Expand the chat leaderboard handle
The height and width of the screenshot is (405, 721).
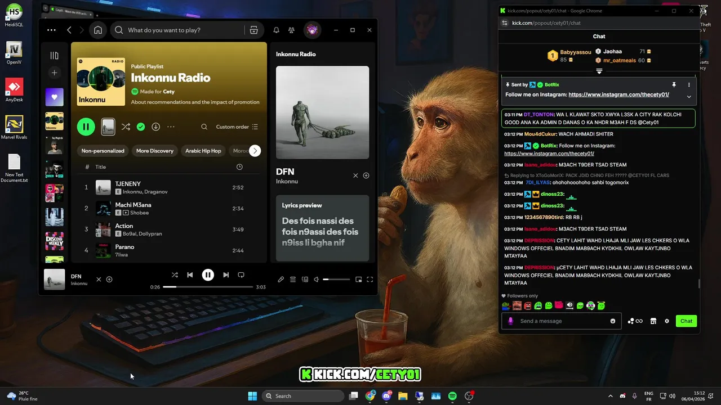coord(599,71)
